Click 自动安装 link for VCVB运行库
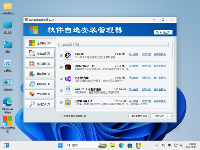This screenshot has height=150, width=200. 146,78
